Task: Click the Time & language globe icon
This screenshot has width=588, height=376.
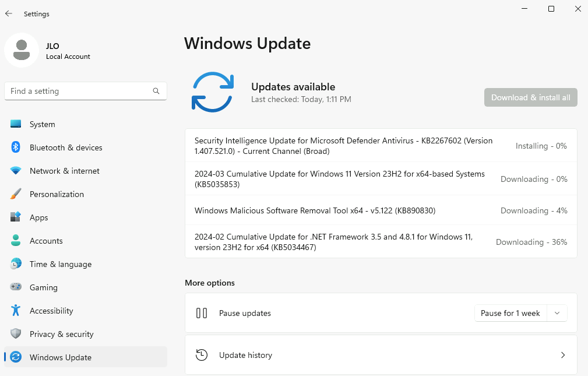Action: tap(16, 264)
